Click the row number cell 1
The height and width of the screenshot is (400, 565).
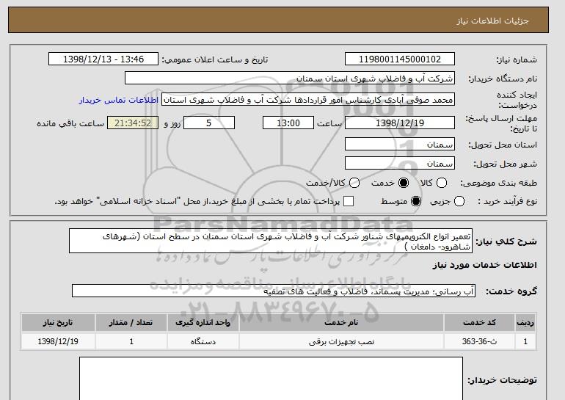(x=525, y=341)
